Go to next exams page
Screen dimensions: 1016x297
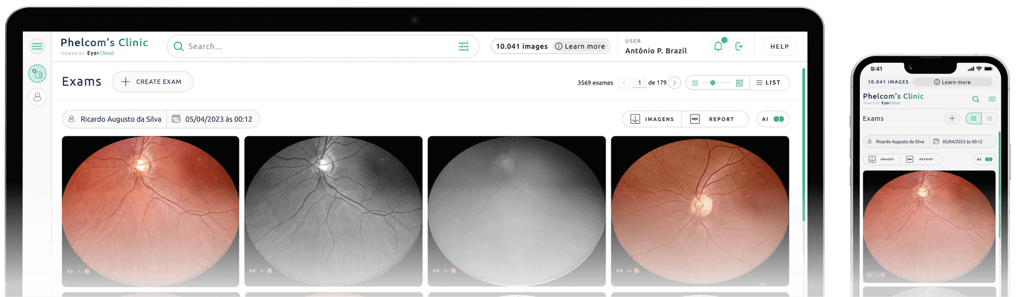[674, 83]
